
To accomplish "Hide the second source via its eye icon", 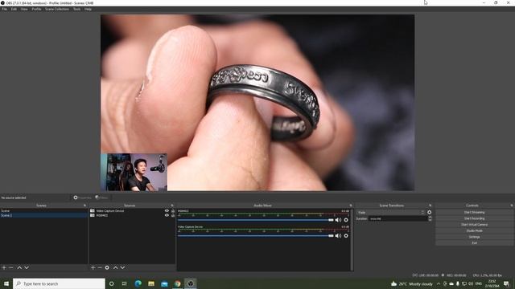I will click(x=167, y=216).
